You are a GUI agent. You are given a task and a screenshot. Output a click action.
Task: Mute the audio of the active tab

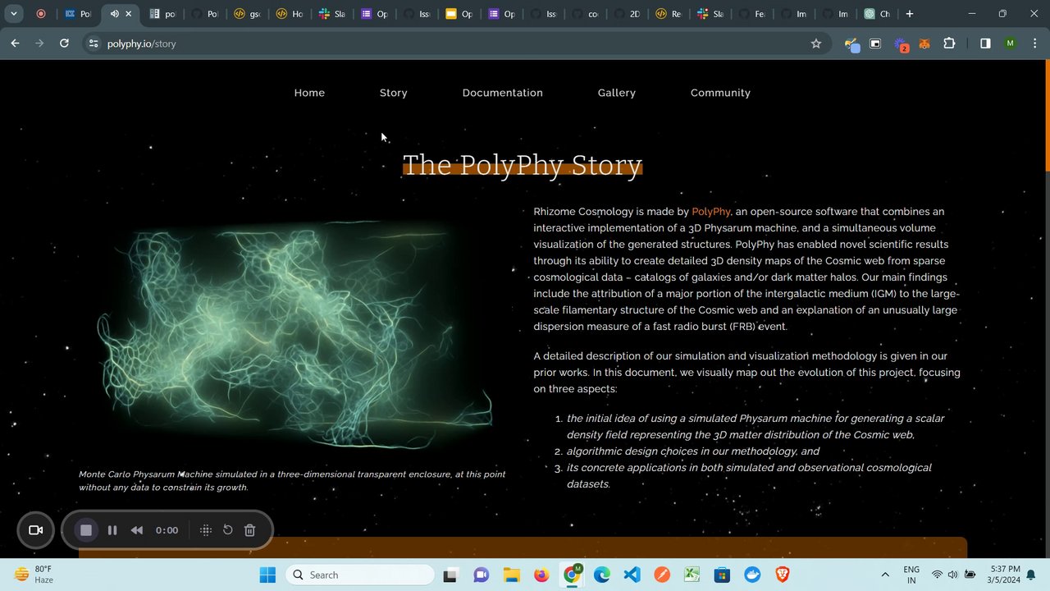(114, 14)
